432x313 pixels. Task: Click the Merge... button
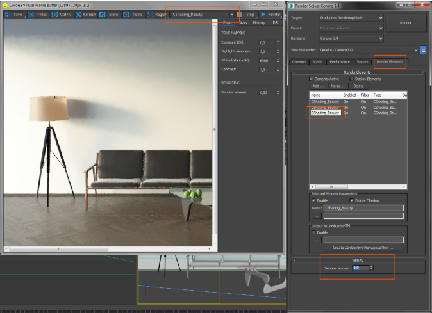[x=338, y=86]
